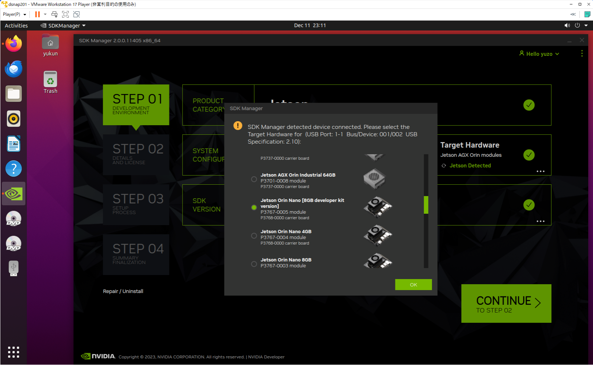This screenshot has width=593, height=365.
Task: Open Trash on desktop
Action: pyautogui.click(x=50, y=83)
